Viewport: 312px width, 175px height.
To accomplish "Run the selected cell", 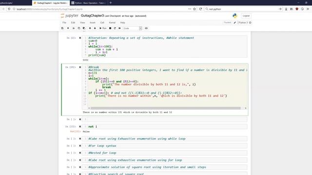I will 103,28.
